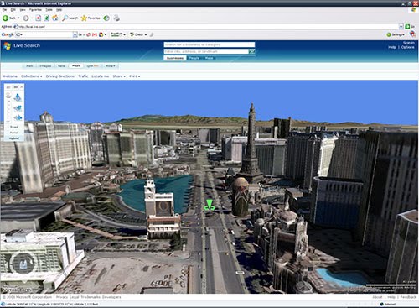The image size is (419, 308).
Task: Select the top 3D view angle icon
Action: click(x=18, y=97)
